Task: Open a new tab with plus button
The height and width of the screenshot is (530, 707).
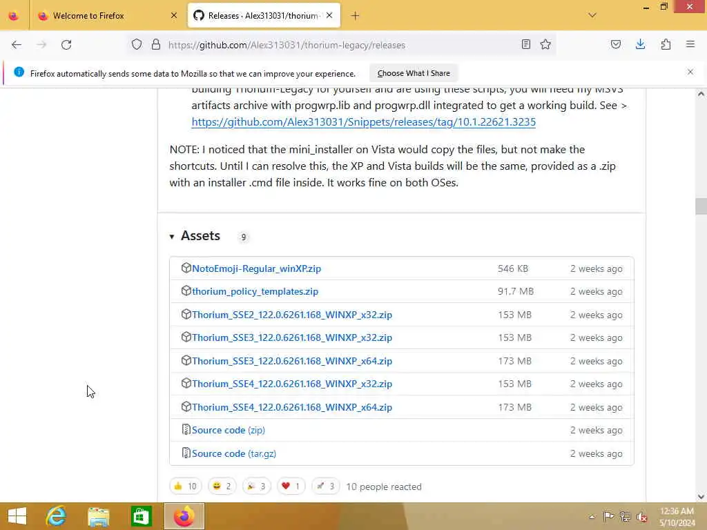Action: click(356, 16)
